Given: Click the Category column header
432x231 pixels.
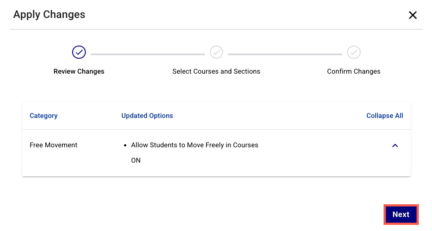Looking at the screenshot, I should [x=44, y=116].
